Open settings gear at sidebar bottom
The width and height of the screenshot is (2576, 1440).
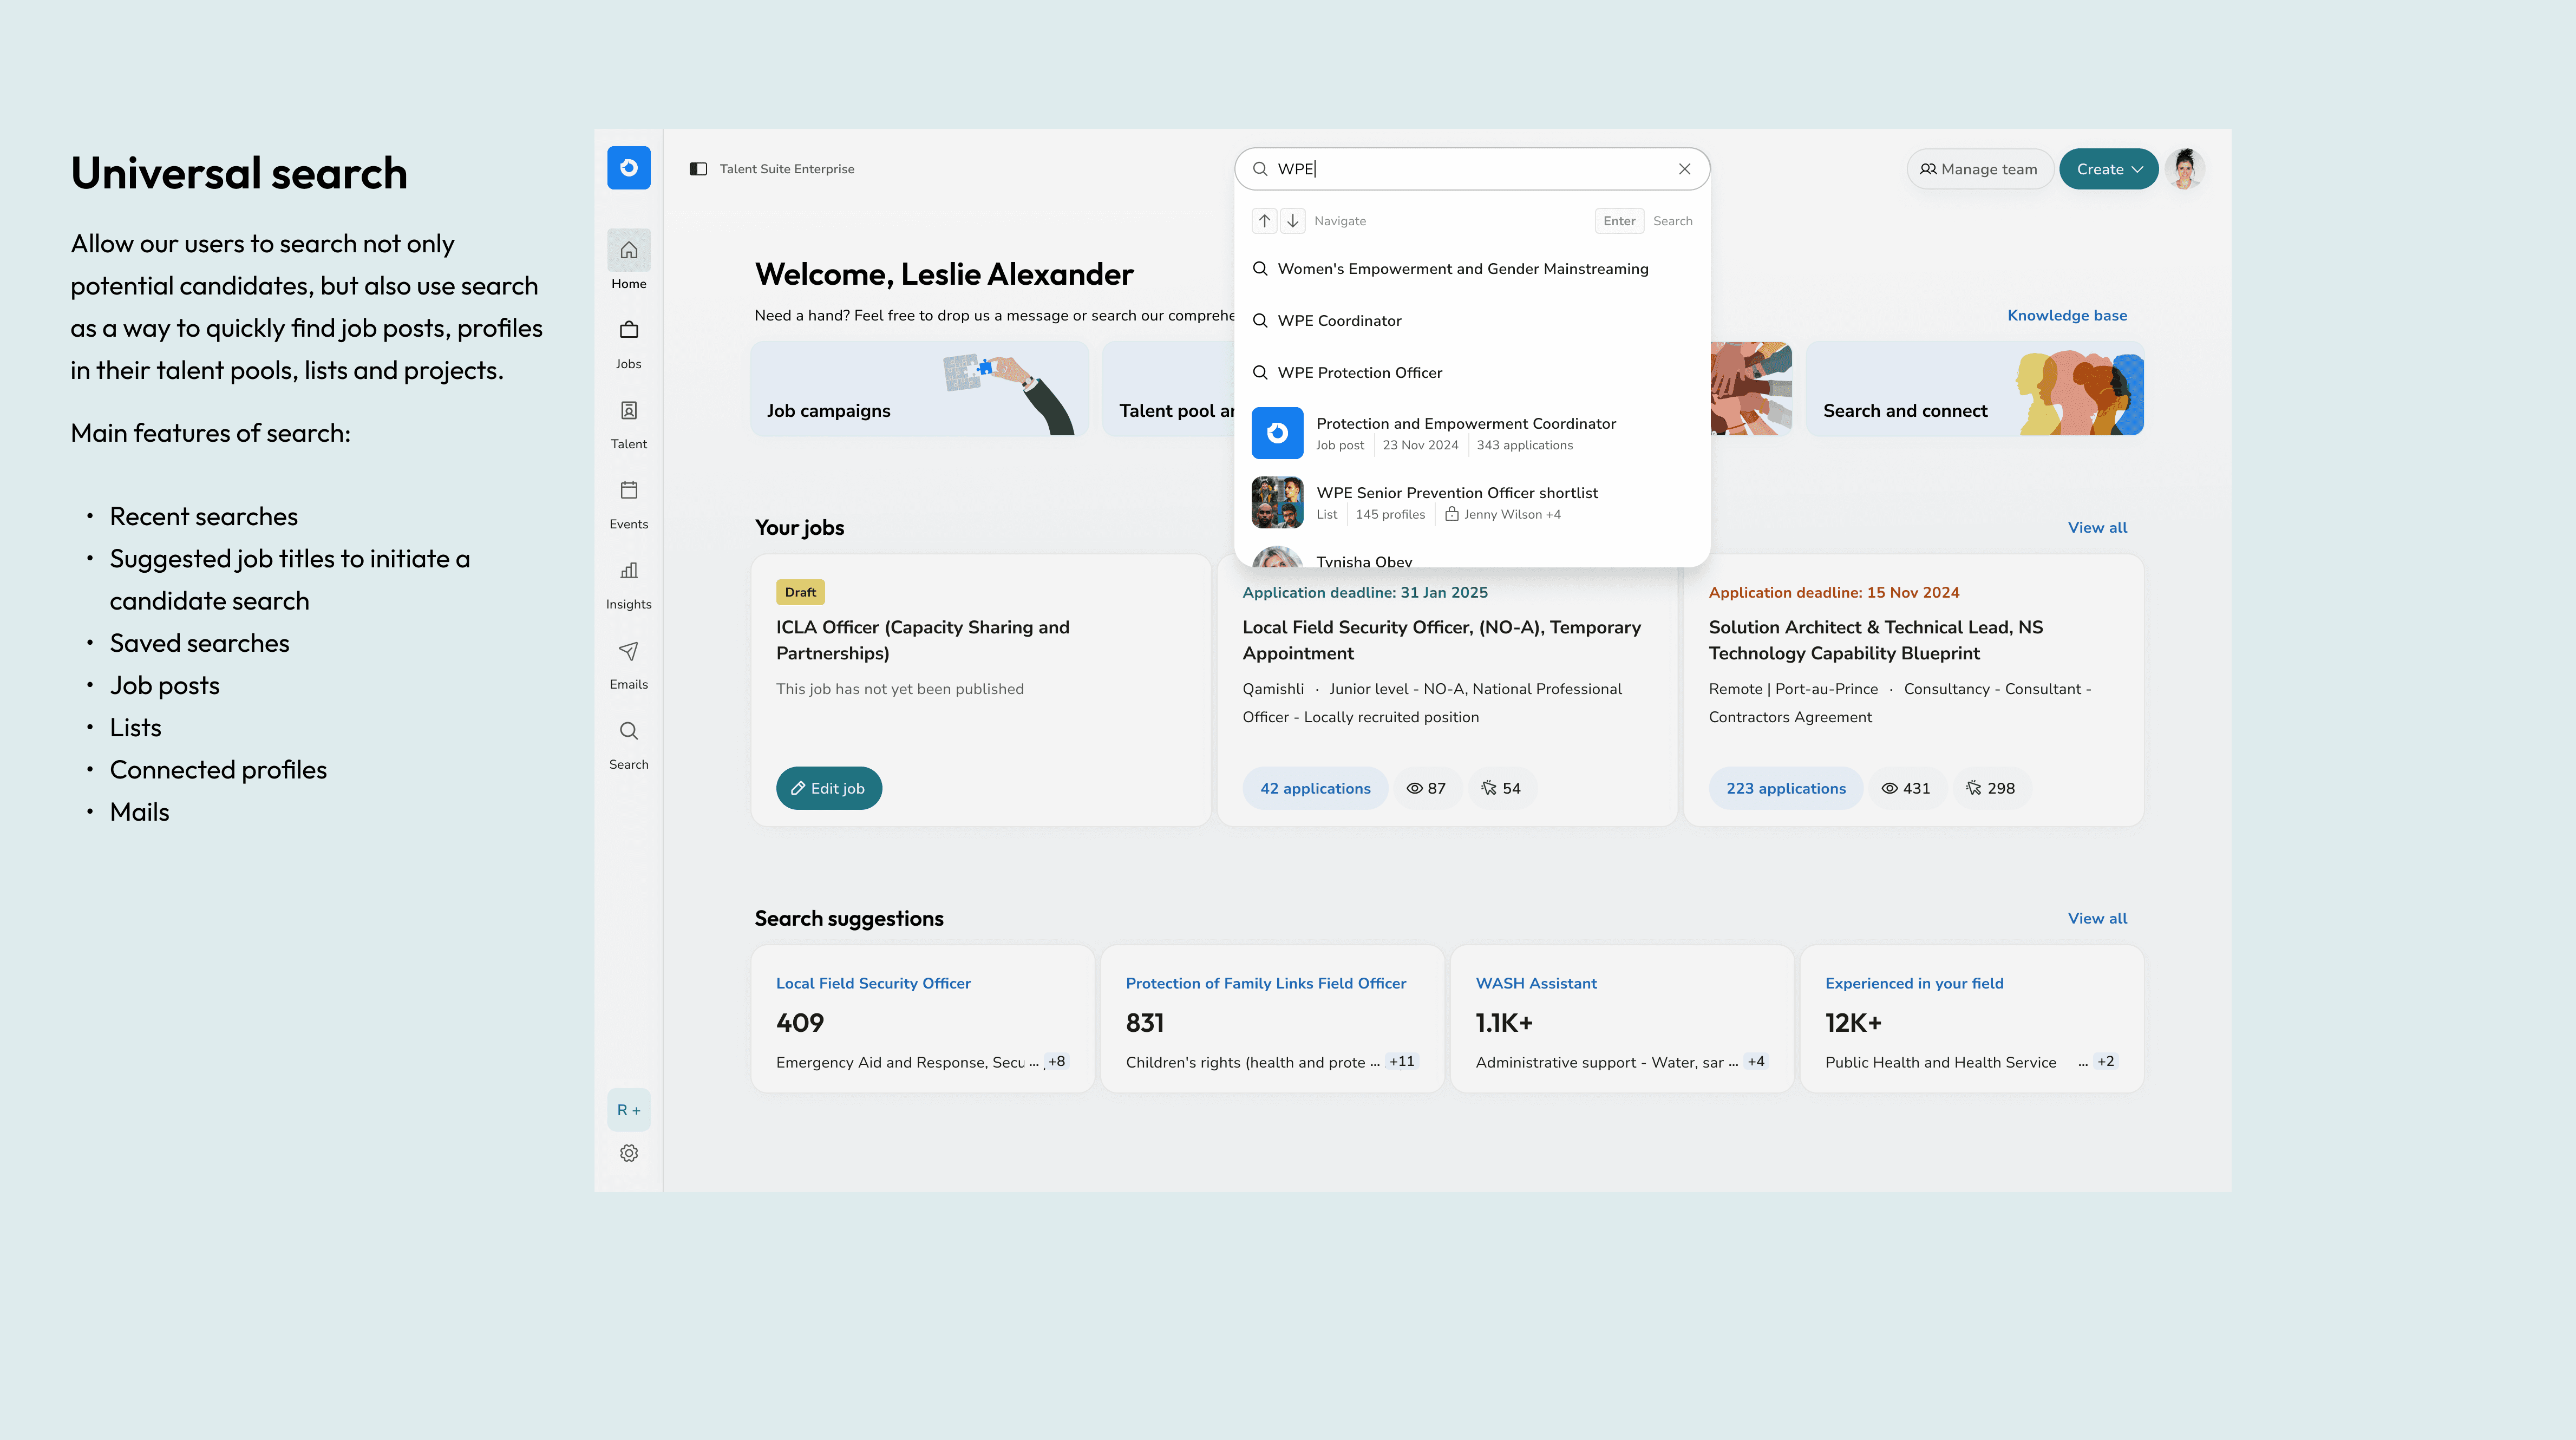tap(628, 1153)
